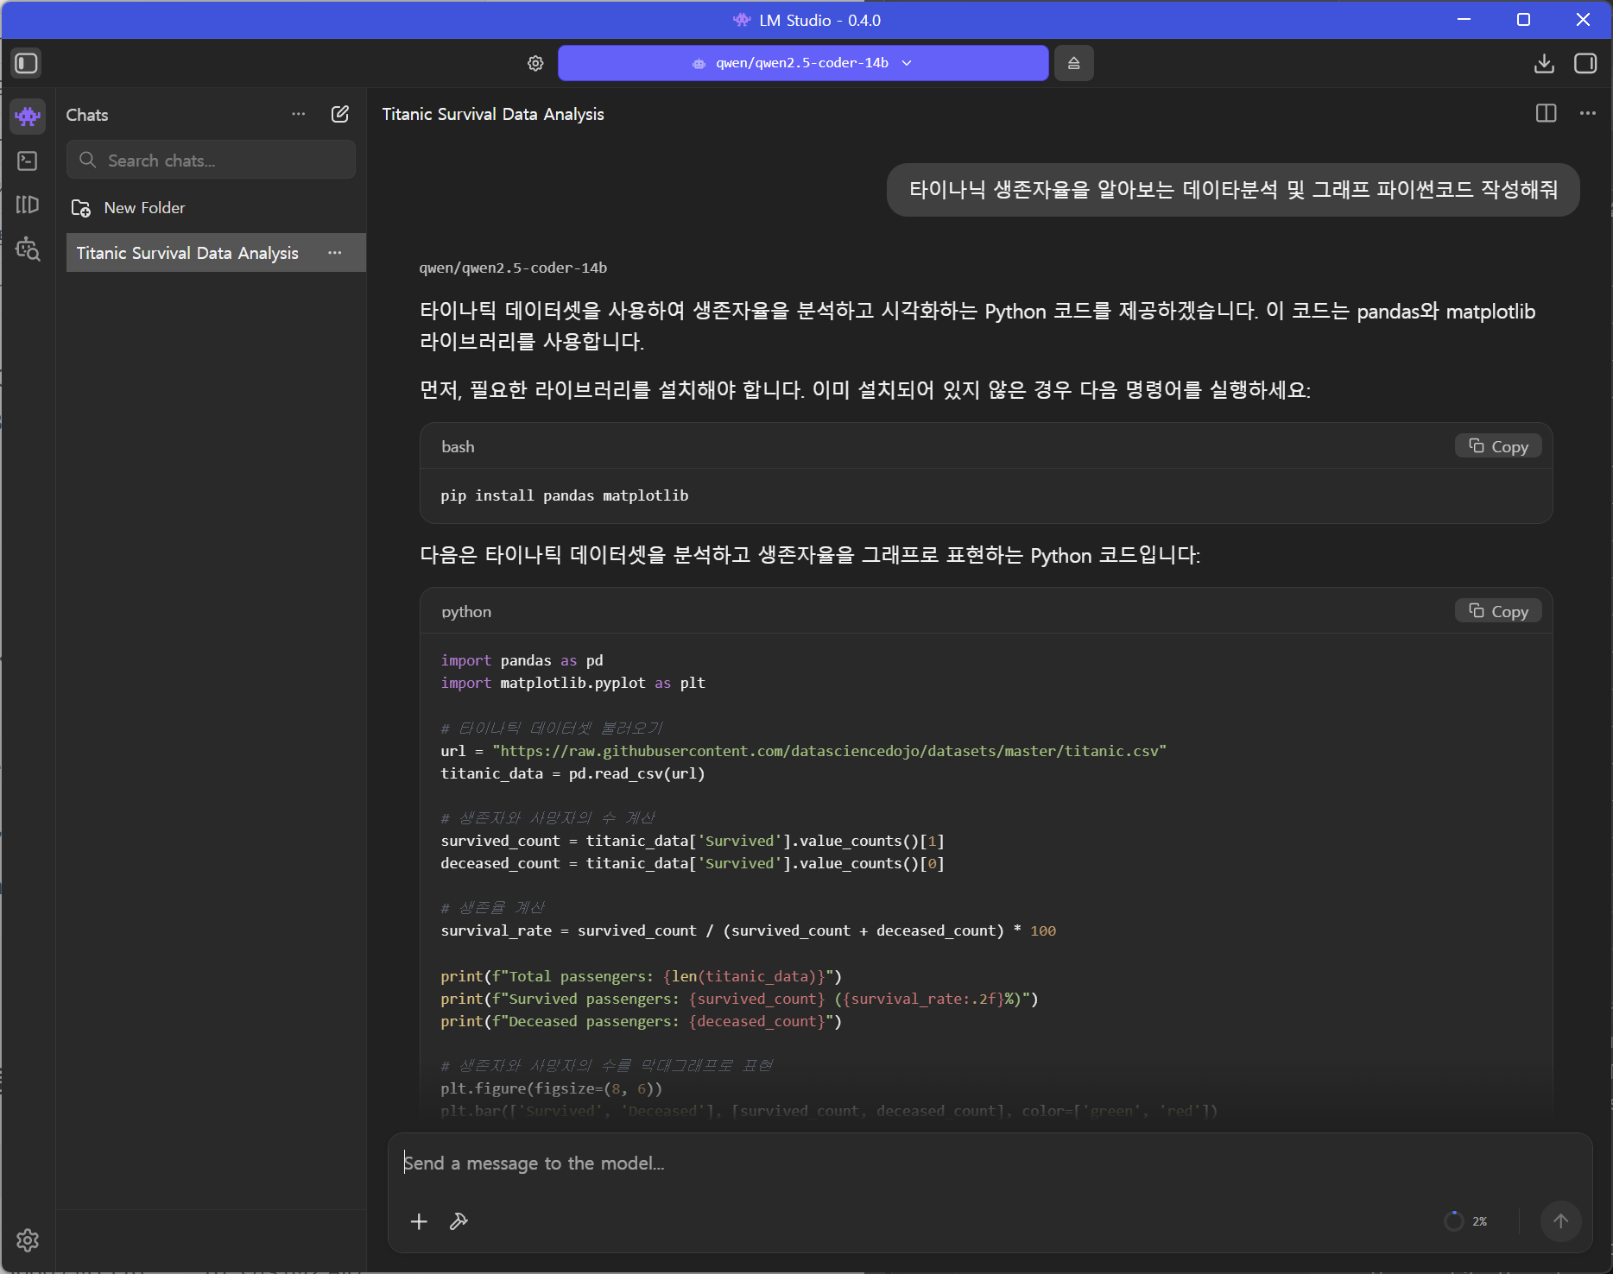Copy the bash pip install code

pos(1498,446)
